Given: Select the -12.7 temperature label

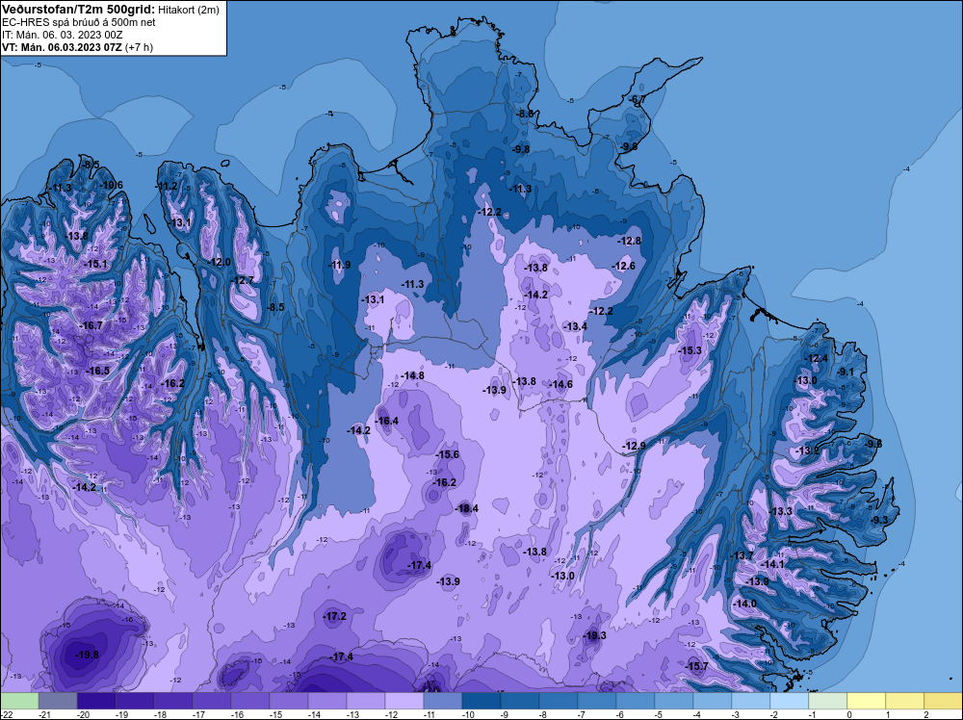Looking at the screenshot, I should [x=243, y=280].
